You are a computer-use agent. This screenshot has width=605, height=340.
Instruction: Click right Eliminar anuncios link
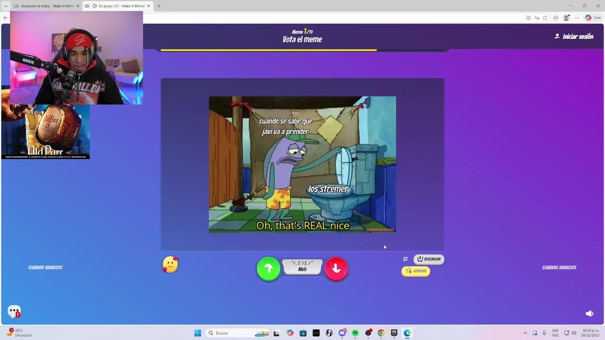[559, 267]
